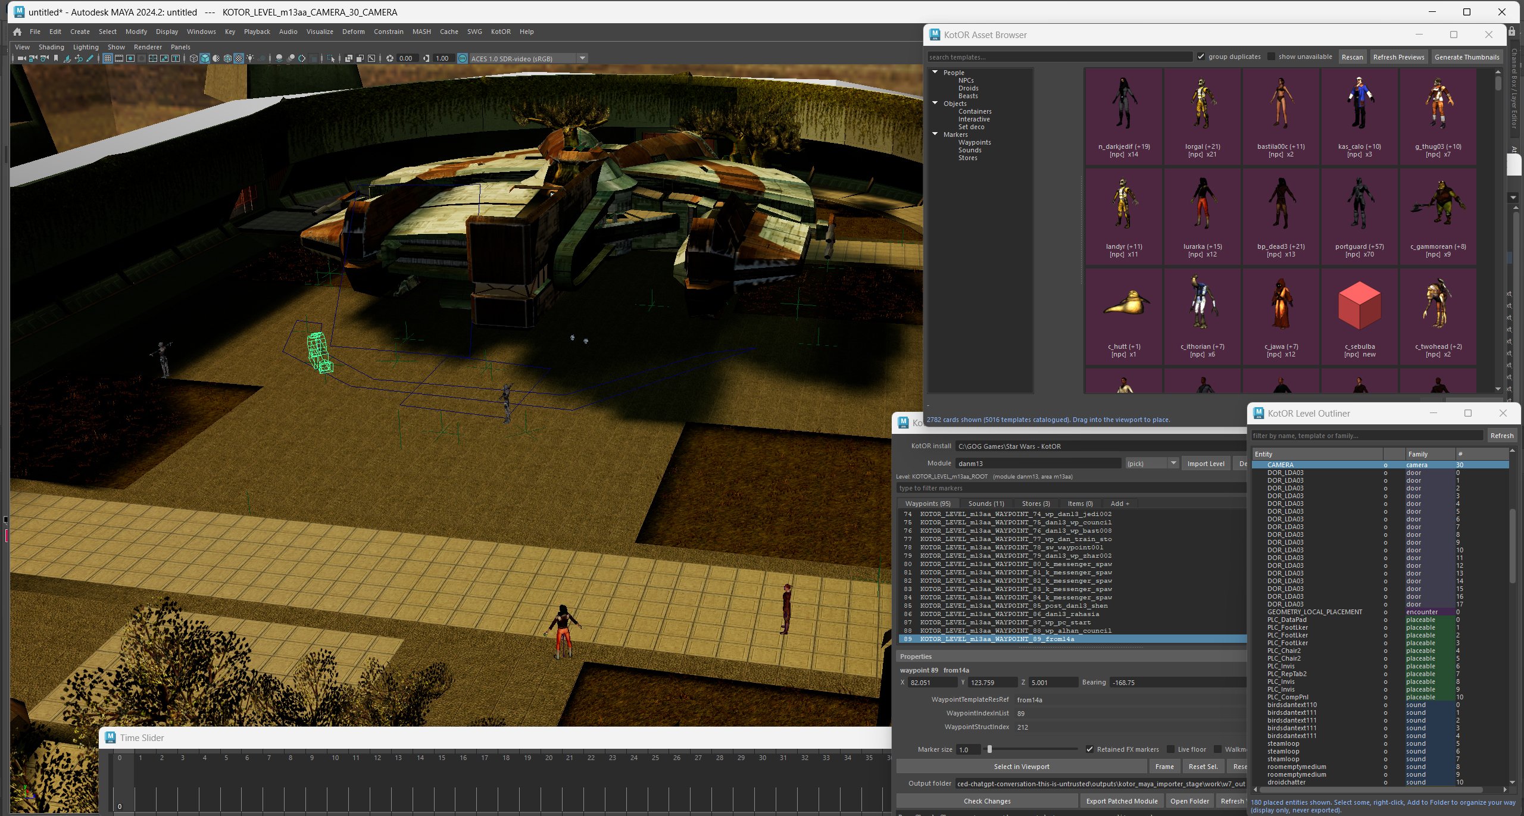This screenshot has width=1524, height=816.
Task: Click the image plane icon
Action: [67, 58]
